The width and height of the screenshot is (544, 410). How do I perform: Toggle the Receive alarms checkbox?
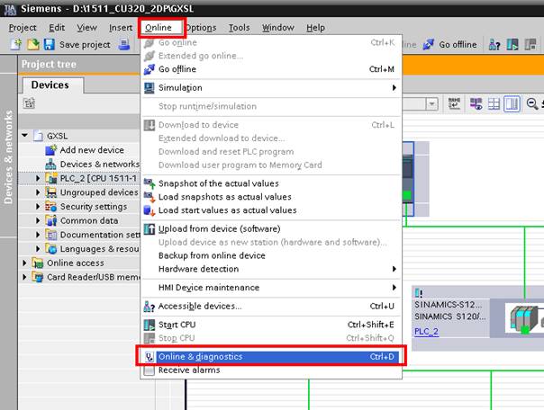pyautogui.click(x=150, y=370)
